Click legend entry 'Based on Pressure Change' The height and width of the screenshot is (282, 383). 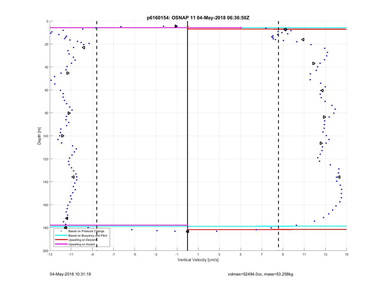(x=86, y=231)
